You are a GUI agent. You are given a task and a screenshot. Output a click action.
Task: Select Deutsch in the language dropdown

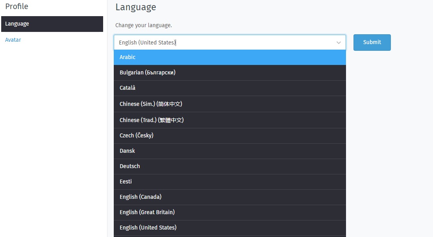230,167
